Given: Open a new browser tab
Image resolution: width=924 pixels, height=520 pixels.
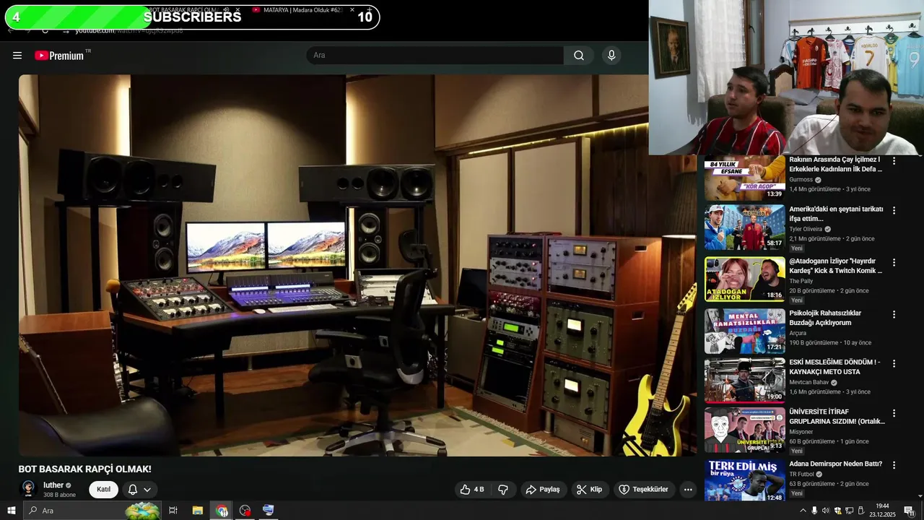Looking at the screenshot, I should pyautogui.click(x=370, y=10).
